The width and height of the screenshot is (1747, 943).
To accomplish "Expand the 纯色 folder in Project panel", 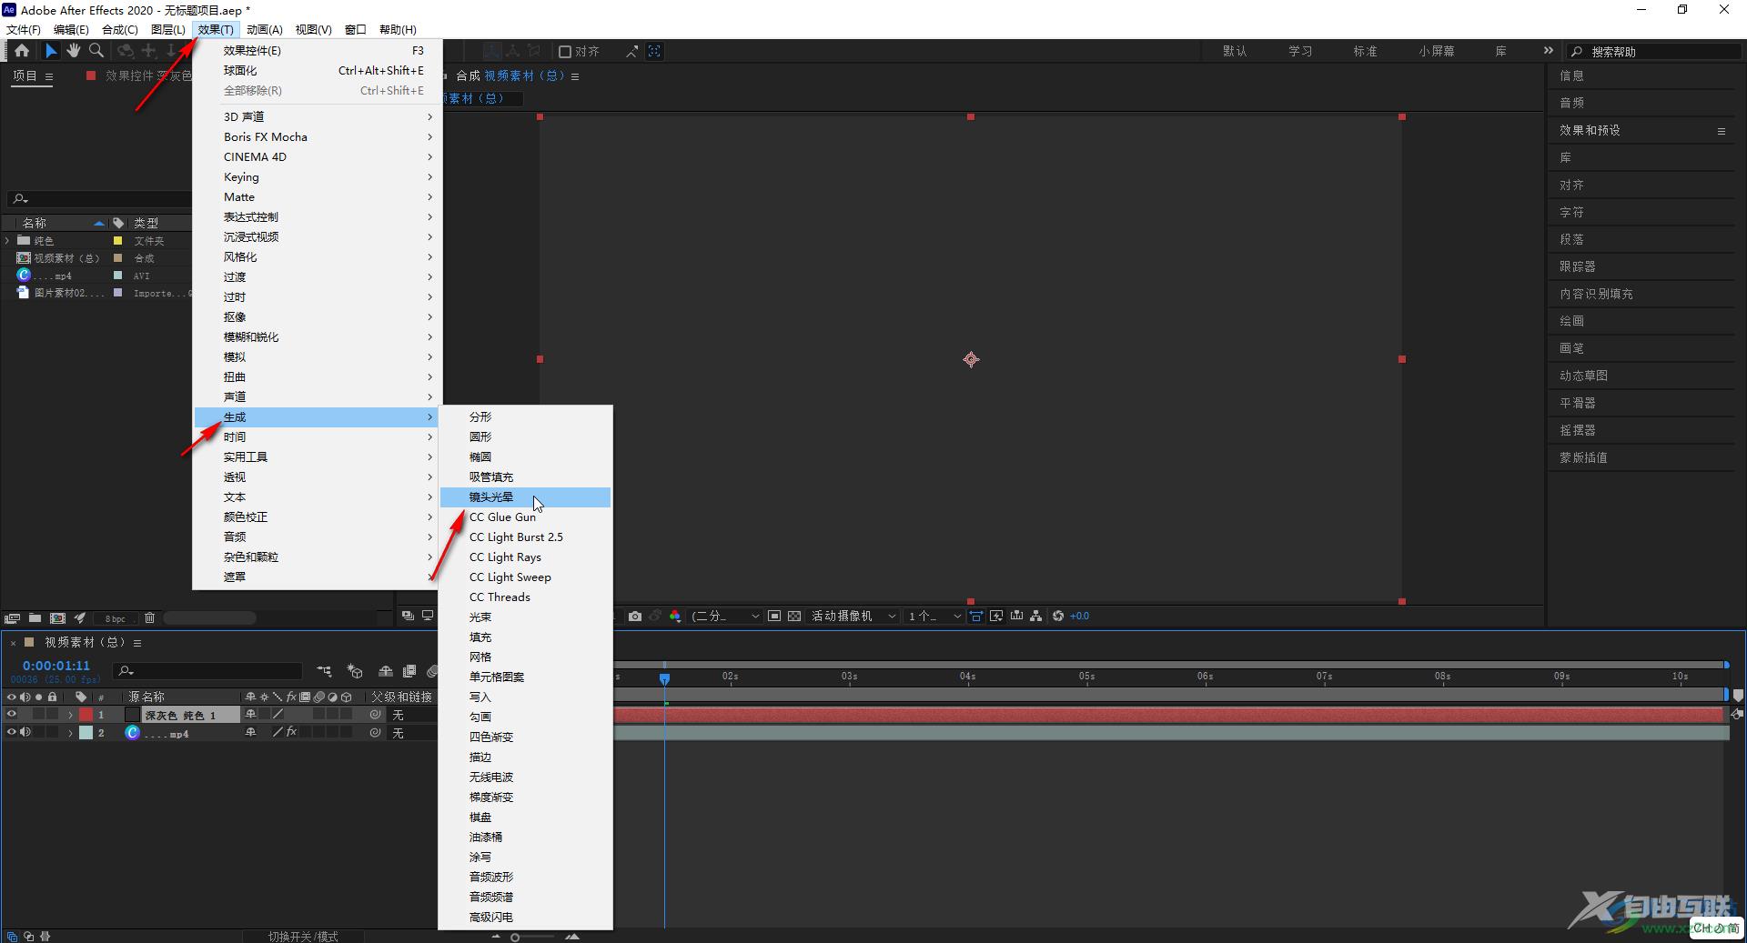I will point(7,241).
